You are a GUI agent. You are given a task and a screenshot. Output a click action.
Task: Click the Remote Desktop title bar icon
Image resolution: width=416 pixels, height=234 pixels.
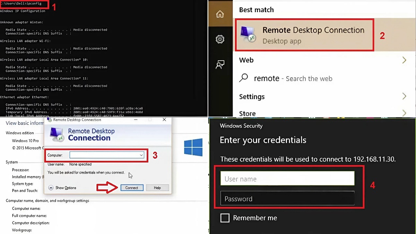(49, 120)
